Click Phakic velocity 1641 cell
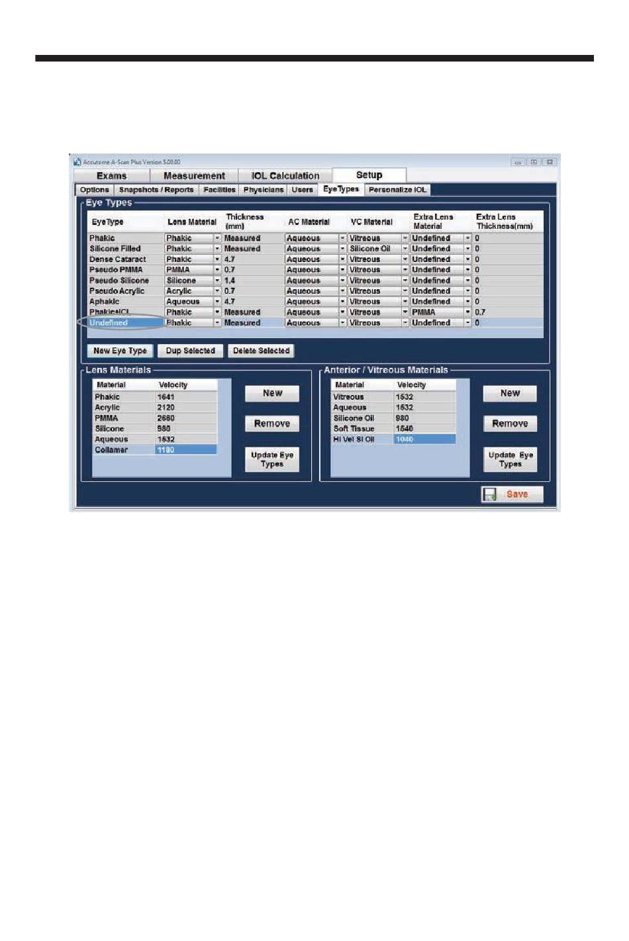This screenshot has width=629, height=941. [186, 397]
